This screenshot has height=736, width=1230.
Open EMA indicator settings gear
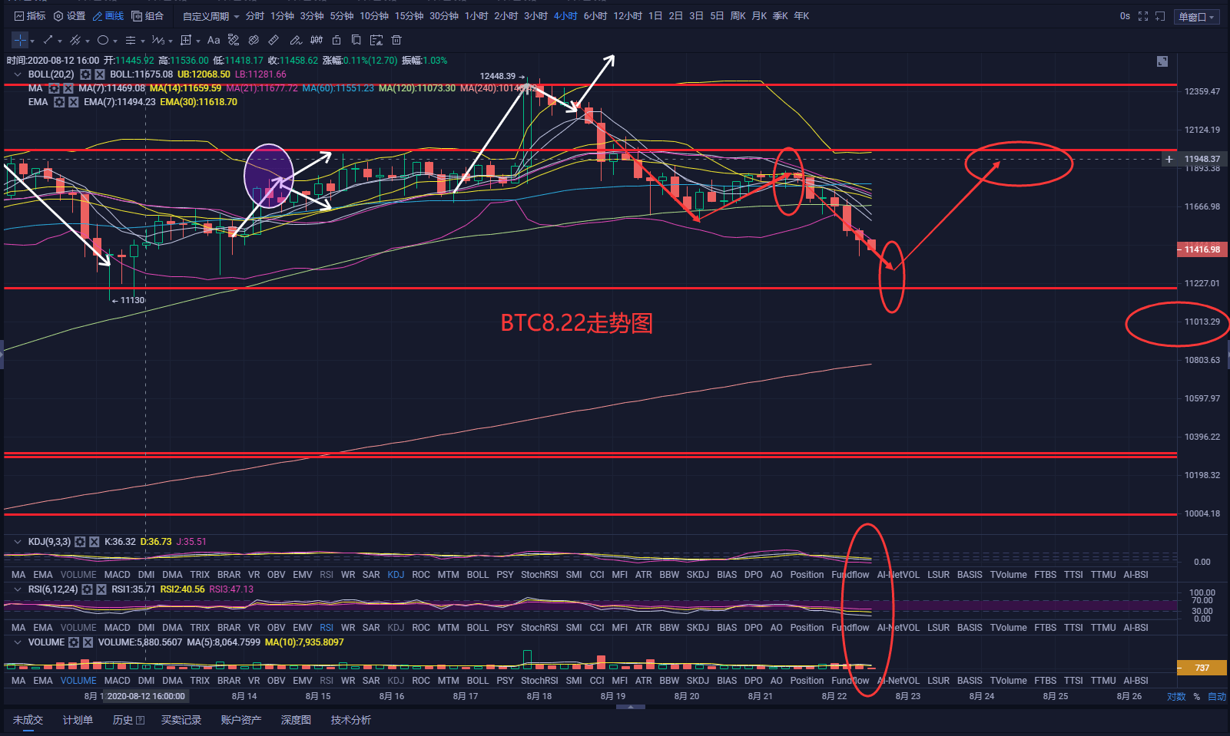pos(59,102)
